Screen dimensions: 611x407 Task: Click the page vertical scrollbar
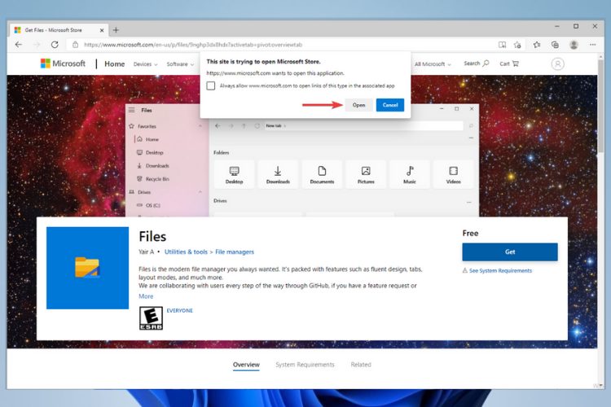tap(600, 105)
